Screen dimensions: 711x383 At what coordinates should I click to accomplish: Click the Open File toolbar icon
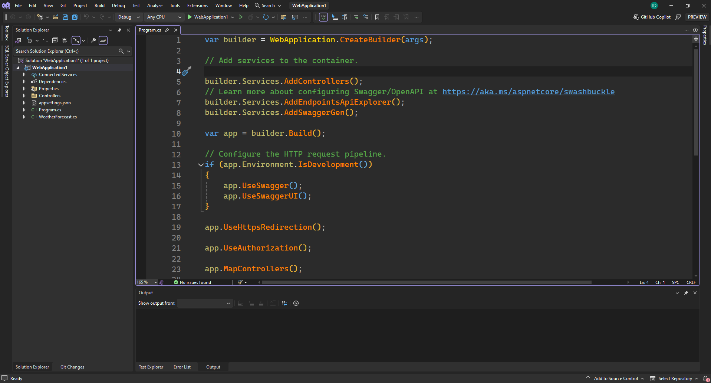pos(56,17)
